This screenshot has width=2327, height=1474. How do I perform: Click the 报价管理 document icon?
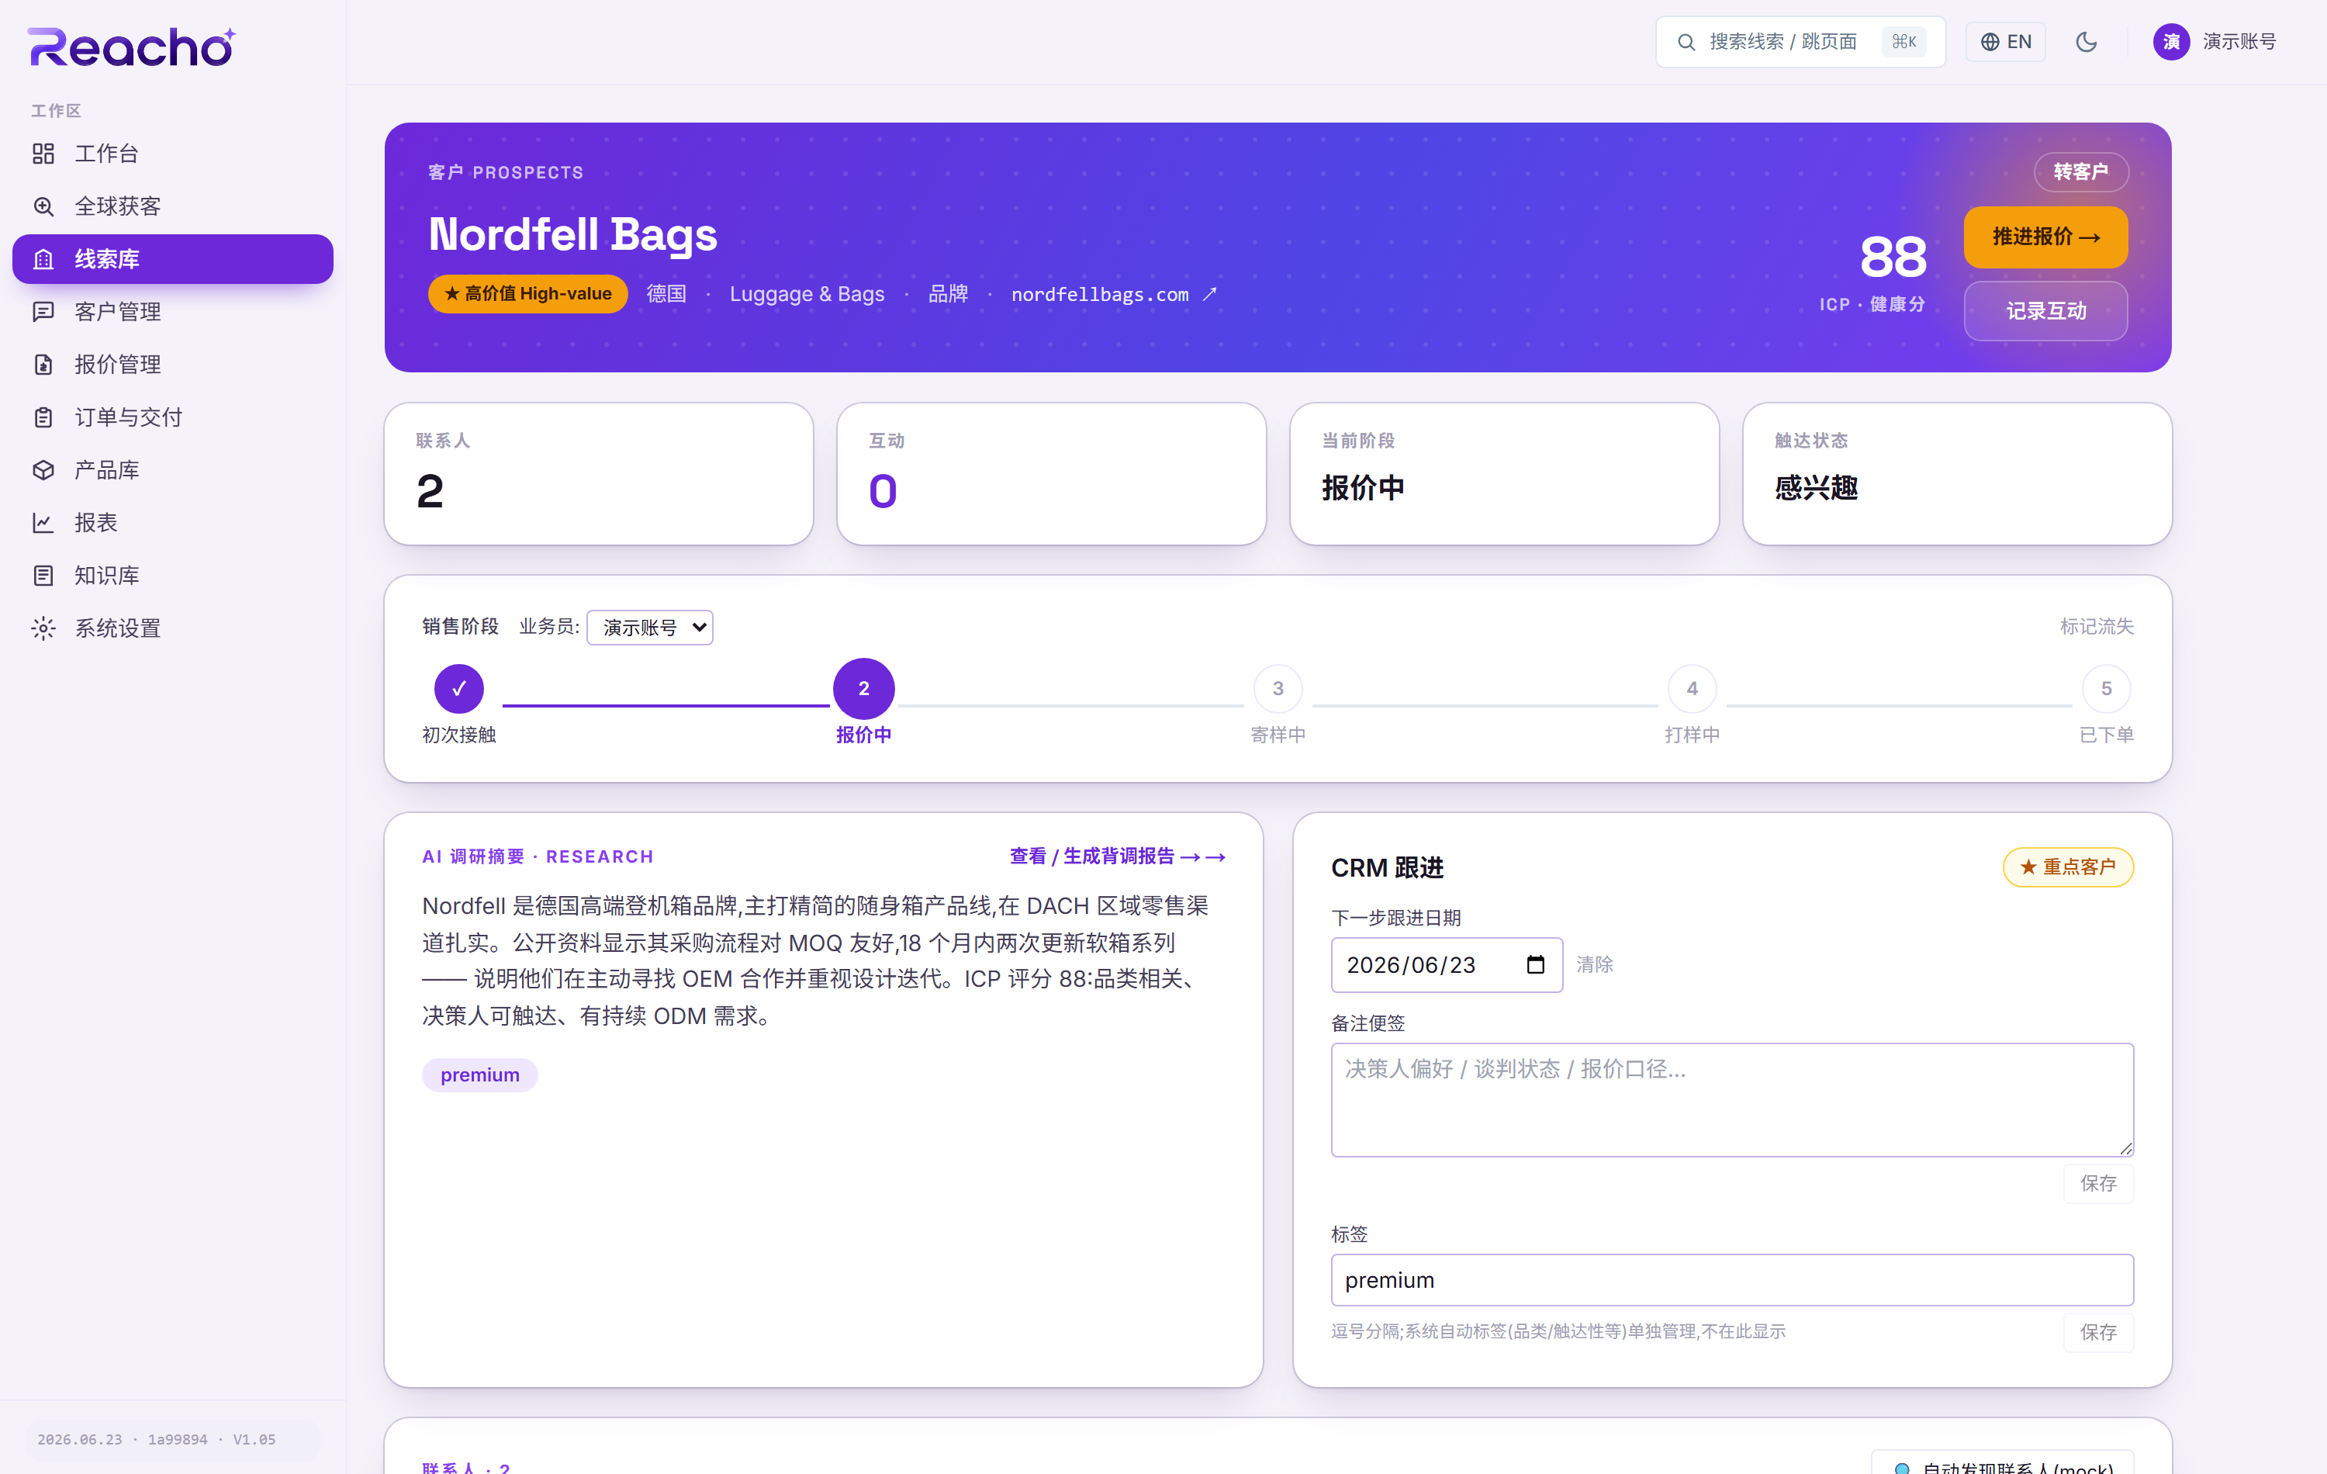coord(43,365)
